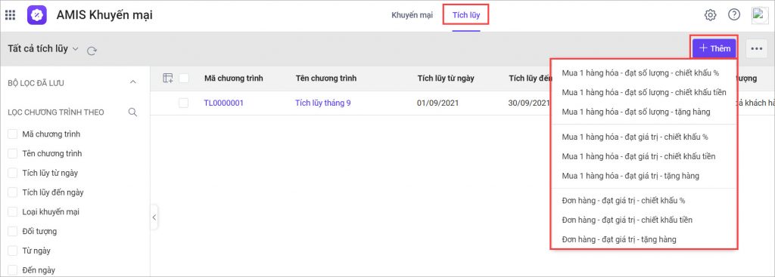The height and width of the screenshot is (277, 775).
Task: Open the apps grid launcher icon
Action: coord(10,15)
